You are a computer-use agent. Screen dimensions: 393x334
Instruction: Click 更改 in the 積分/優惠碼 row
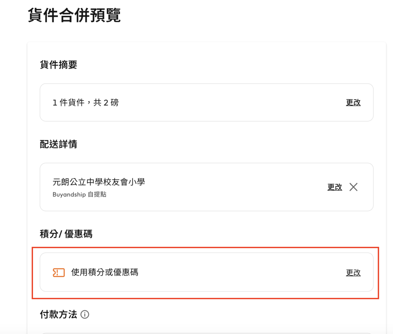pyautogui.click(x=353, y=273)
